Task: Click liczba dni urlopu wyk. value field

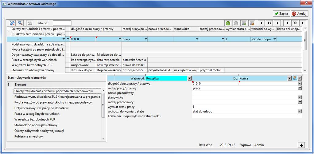Action: 247,116
